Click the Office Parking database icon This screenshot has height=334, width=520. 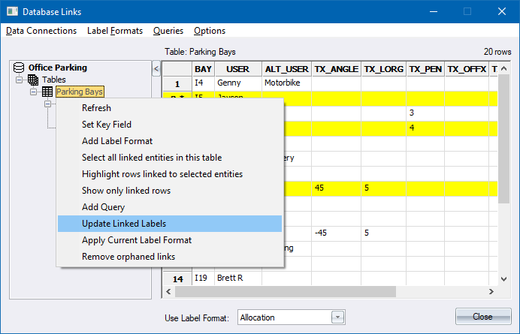(x=20, y=68)
